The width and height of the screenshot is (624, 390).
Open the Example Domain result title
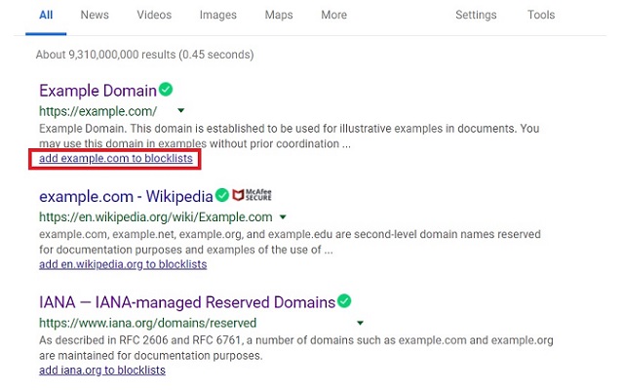tap(97, 91)
